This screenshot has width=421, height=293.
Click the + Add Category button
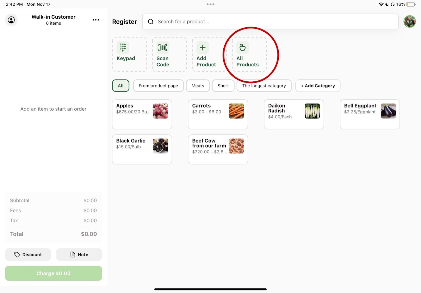click(x=318, y=86)
